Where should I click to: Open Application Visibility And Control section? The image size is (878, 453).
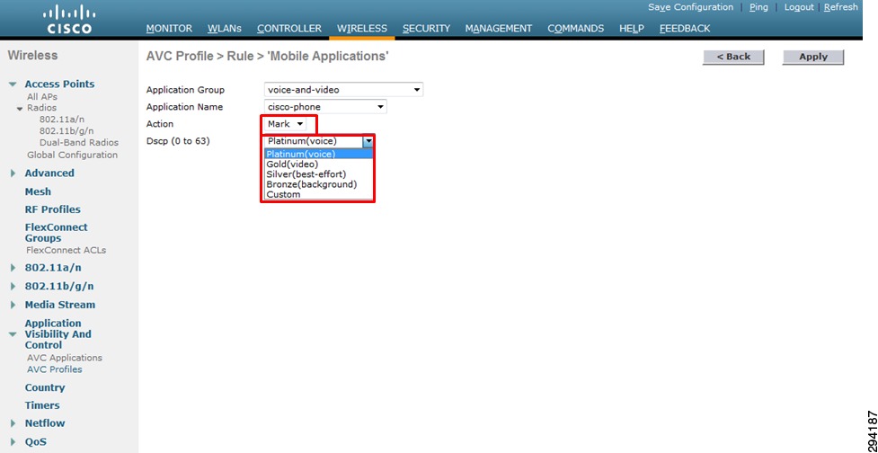pyautogui.click(x=58, y=333)
